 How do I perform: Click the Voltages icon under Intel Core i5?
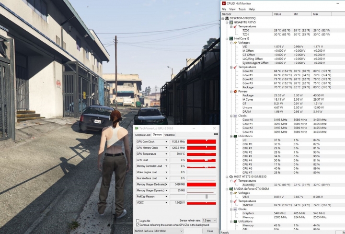(x=235, y=43)
